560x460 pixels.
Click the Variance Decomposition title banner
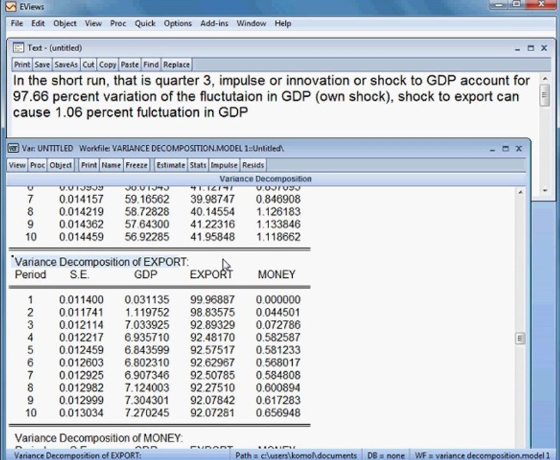tap(265, 179)
